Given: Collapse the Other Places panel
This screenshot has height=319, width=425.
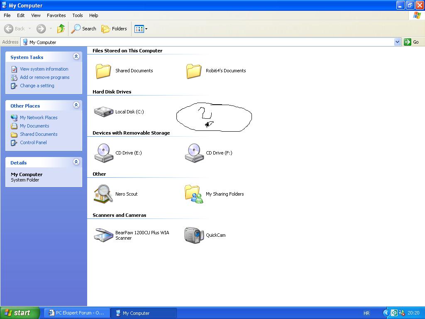Looking at the screenshot, I should pos(76,105).
